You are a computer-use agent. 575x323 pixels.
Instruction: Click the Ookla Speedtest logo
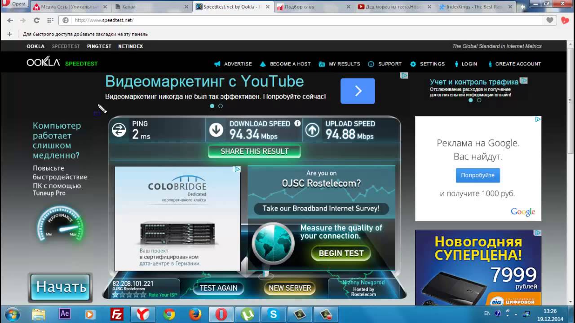(x=62, y=63)
